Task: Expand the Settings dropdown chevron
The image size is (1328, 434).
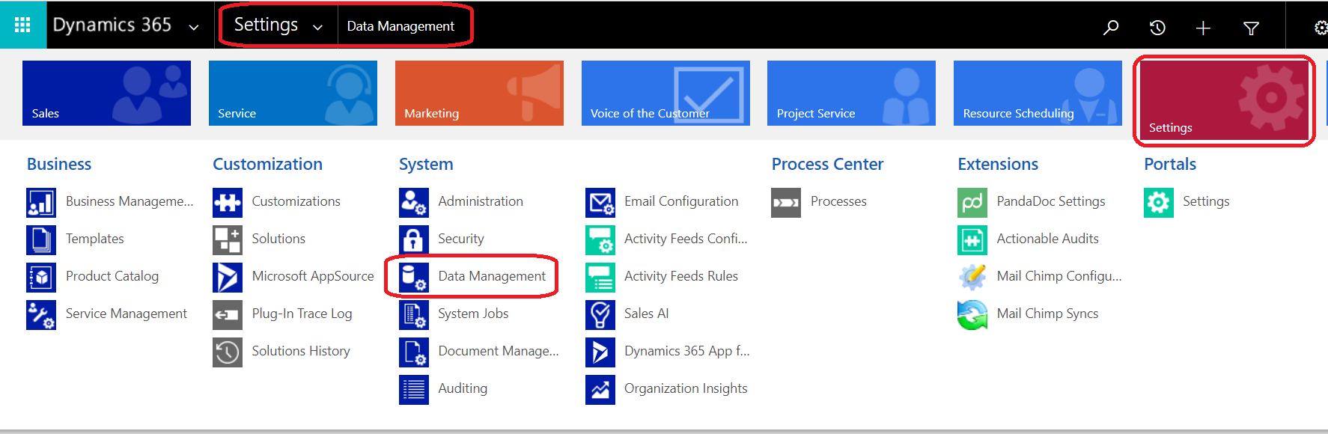Action: tap(317, 28)
